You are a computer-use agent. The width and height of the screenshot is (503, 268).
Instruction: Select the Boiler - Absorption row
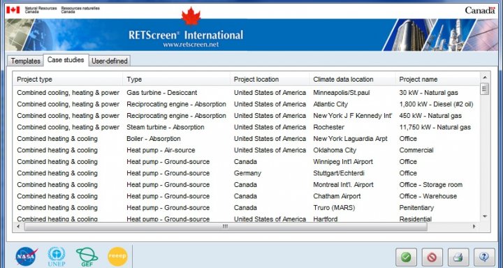[247, 139]
